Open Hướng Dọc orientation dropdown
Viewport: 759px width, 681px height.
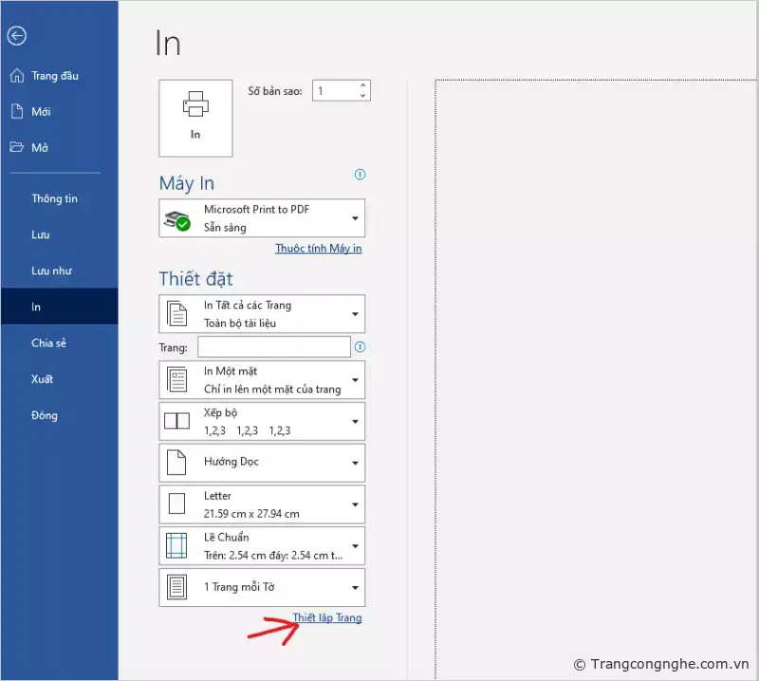click(x=262, y=463)
